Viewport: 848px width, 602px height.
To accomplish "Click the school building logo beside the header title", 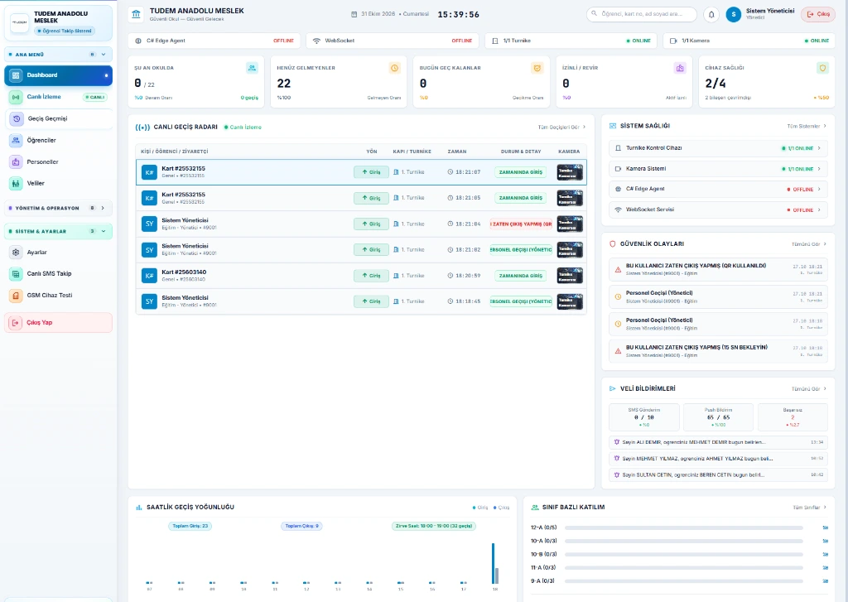I will 137,14.
